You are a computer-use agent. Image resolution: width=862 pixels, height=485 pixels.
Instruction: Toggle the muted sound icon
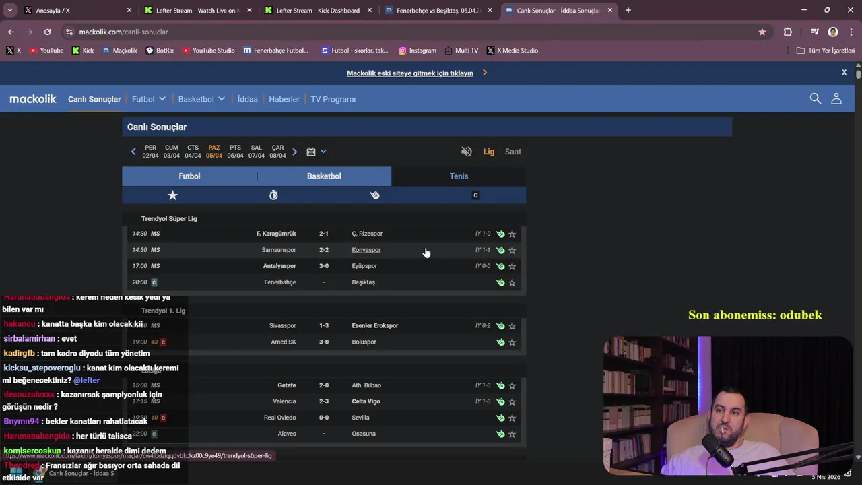click(x=467, y=152)
